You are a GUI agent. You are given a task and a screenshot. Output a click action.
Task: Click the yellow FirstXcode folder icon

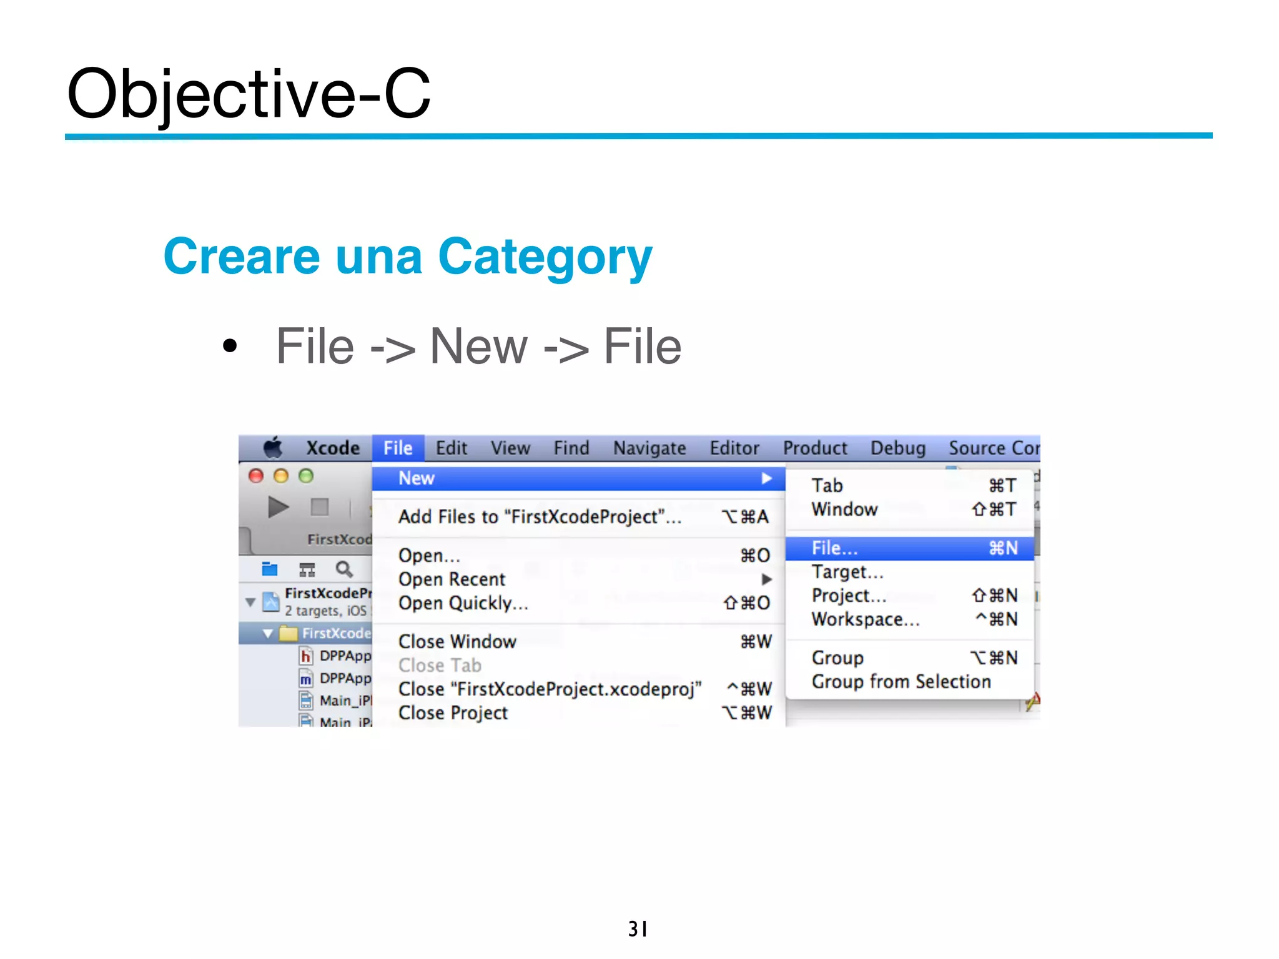[x=288, y=633]
